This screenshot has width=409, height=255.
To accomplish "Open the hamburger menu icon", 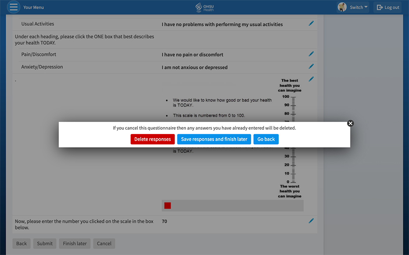I will tap(14, 7).
